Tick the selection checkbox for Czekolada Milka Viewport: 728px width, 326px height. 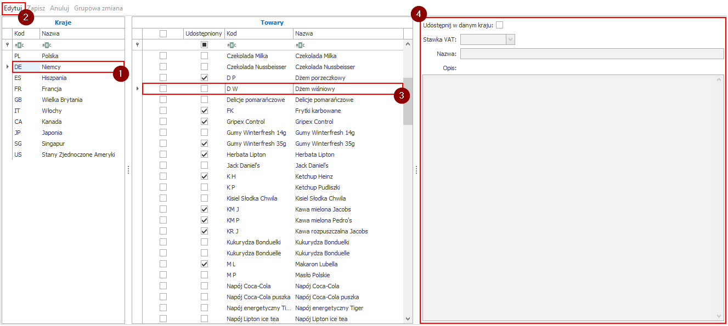(x=163, y=56)
